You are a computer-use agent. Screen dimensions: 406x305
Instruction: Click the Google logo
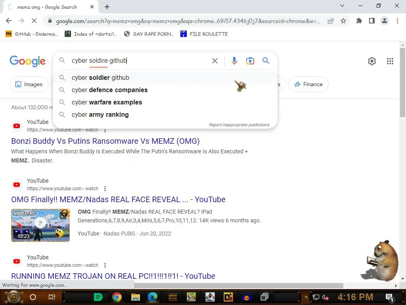(x=28, y=61)
